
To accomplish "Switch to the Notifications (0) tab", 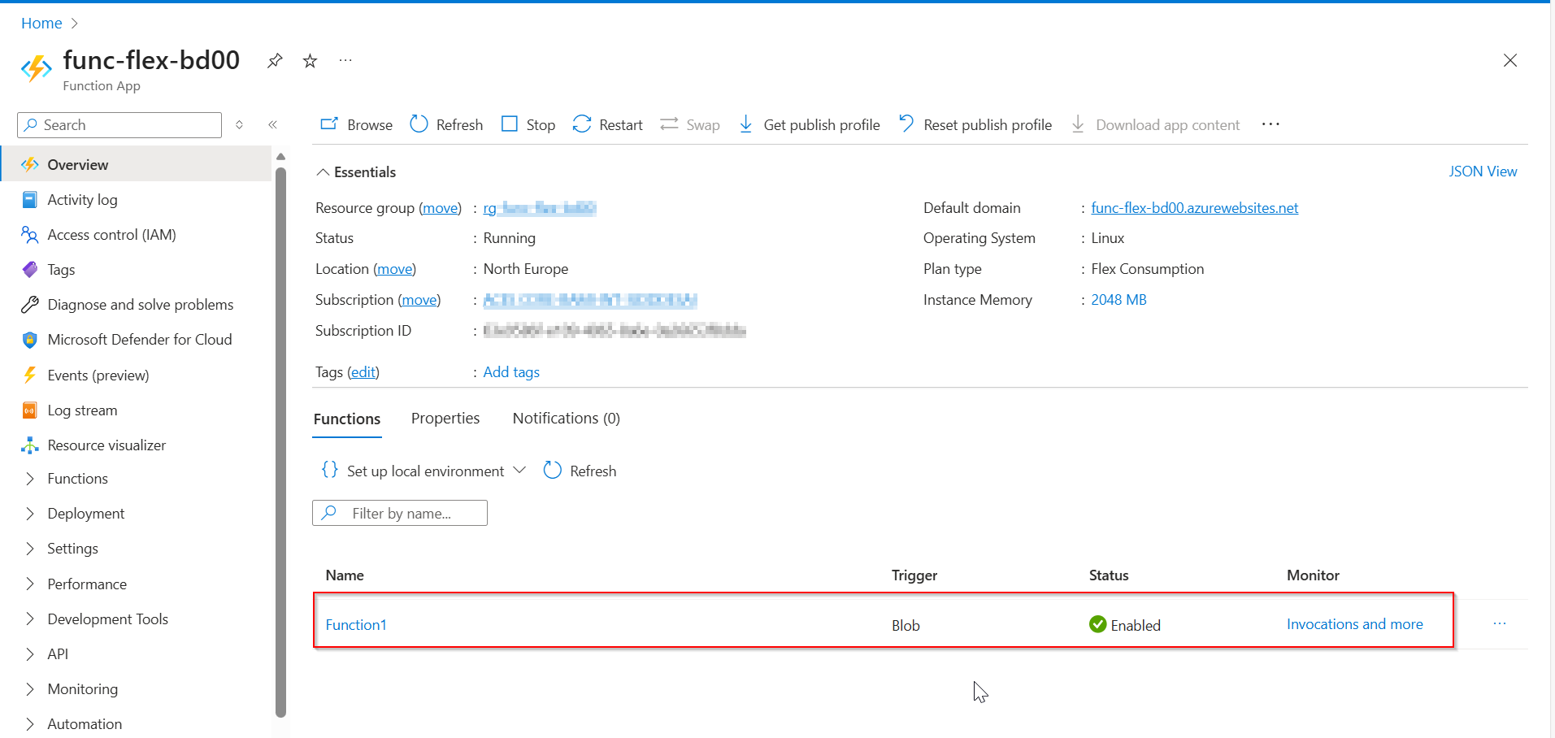I will pyautogui.click(x=566, y=418).
